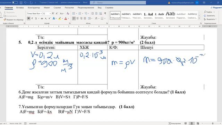Click the Redo arrow icon
Viewport: 222px width, 125px height.
pyautogui.click(x=31, y=2)
